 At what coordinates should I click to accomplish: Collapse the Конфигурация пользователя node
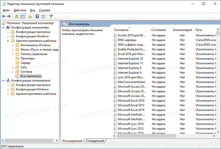pyautogui.click(x=3, y=81)
